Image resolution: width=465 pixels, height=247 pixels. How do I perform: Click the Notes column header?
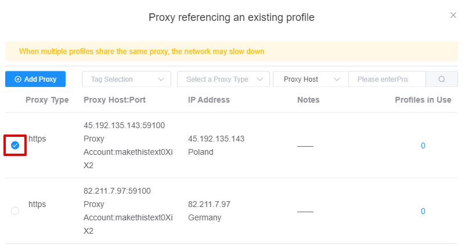pyautogui.click(x=308, y=100)
